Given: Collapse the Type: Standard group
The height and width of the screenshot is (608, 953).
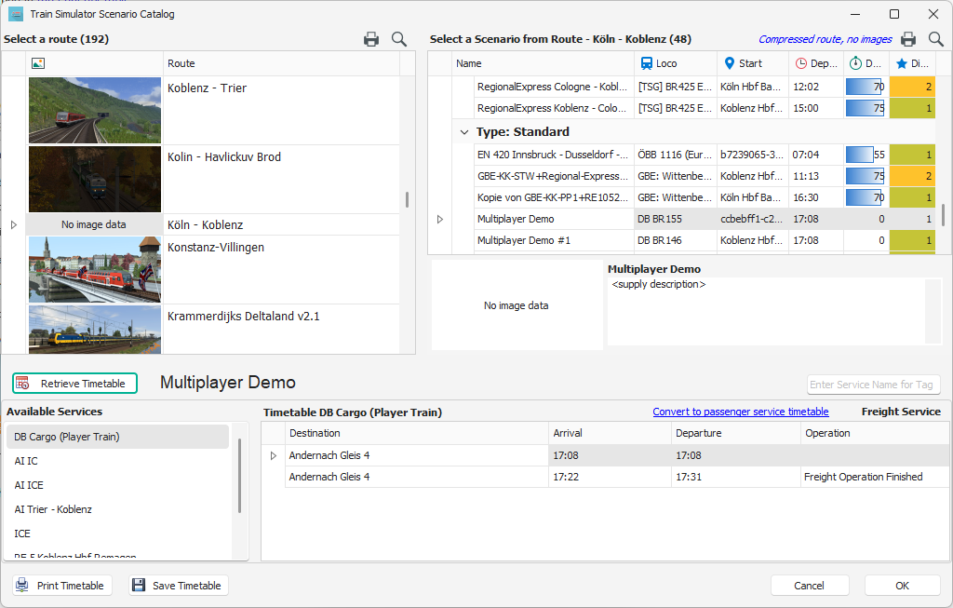Looking at the screenshot, I should coord(464,132).
